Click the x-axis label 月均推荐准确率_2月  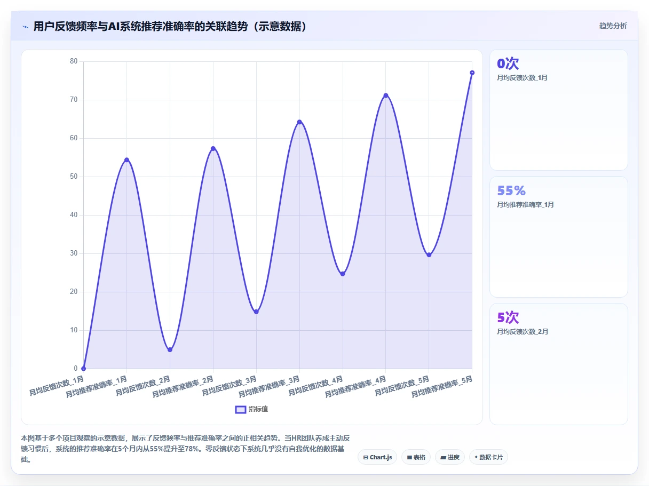click(x=183, y=387)
